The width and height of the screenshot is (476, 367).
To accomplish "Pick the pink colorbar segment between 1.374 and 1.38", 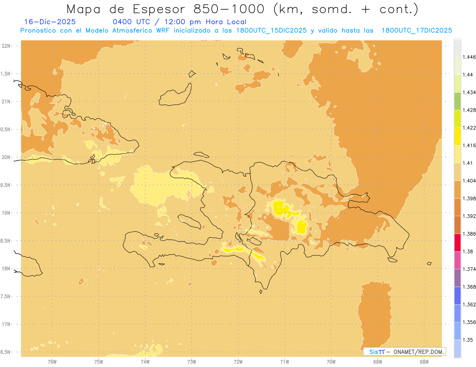I will (x=457, y=260).
